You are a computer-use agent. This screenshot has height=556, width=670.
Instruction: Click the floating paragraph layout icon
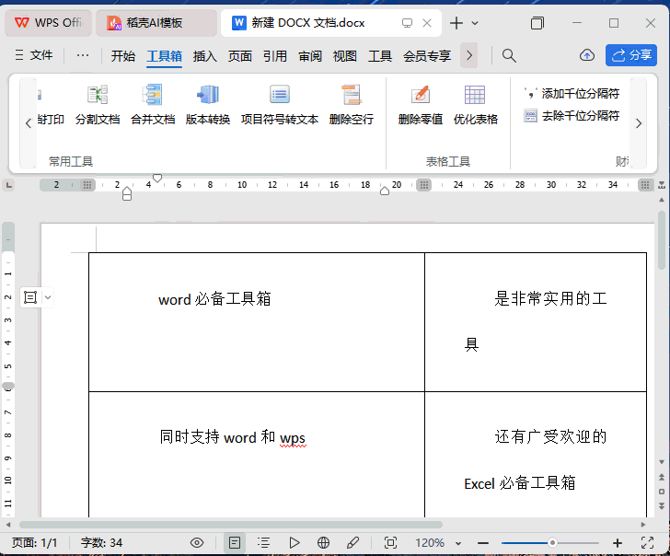click(30, 297)
